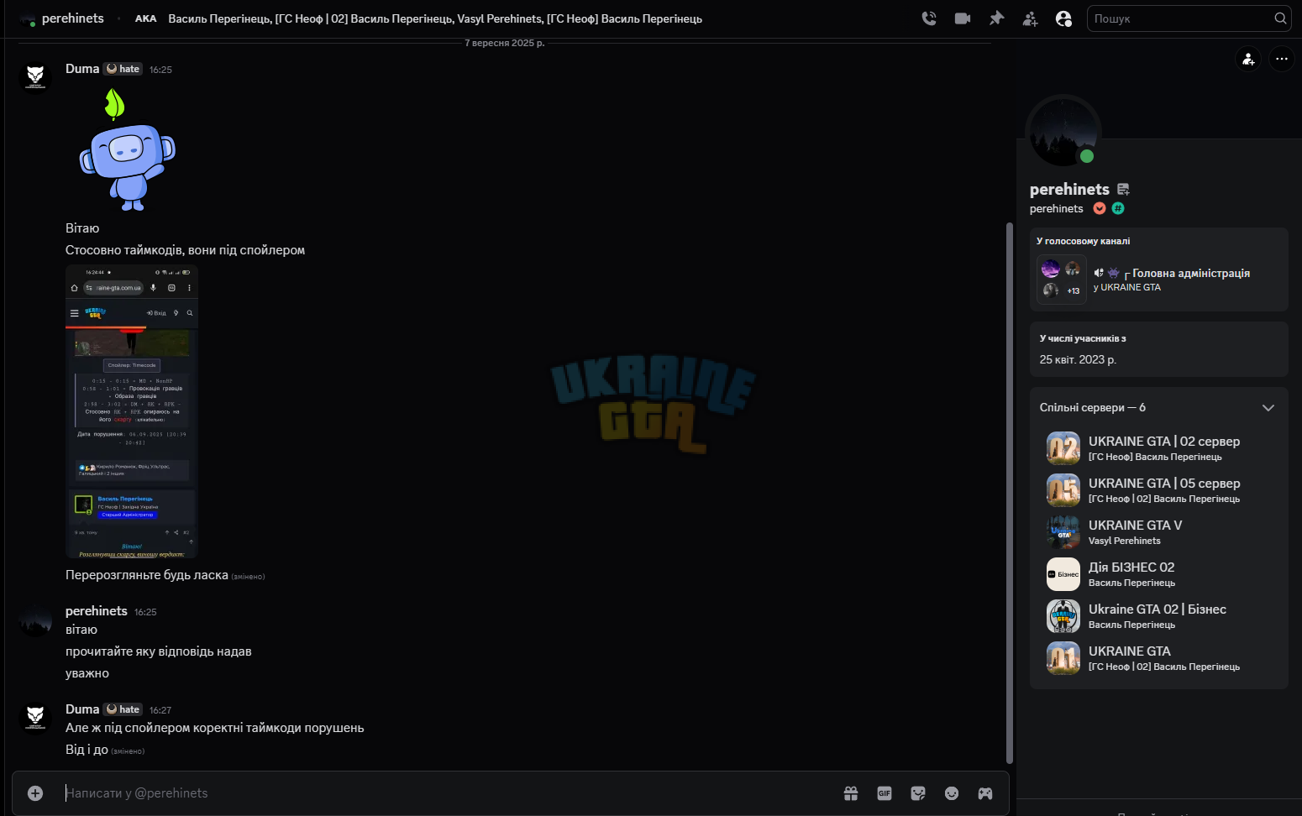The width and height of the screenshot is (1302, 816).
Task: Open the Дія БІЗНЕС 02 server
Action: pos(1159,574)
